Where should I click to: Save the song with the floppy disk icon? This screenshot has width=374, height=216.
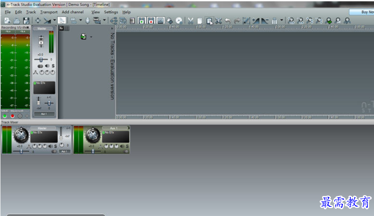[x=26, y=21]
